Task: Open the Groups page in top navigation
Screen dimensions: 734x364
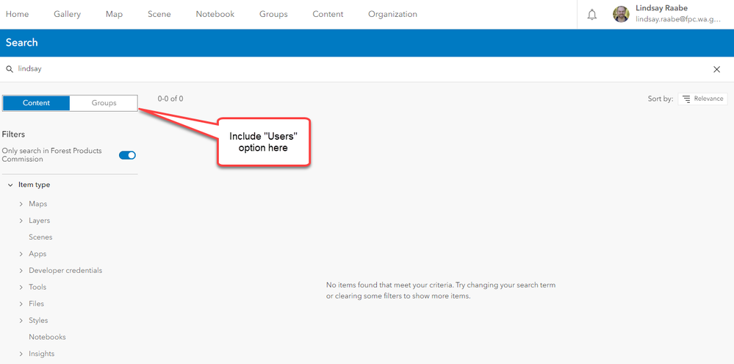Action: 273,14
